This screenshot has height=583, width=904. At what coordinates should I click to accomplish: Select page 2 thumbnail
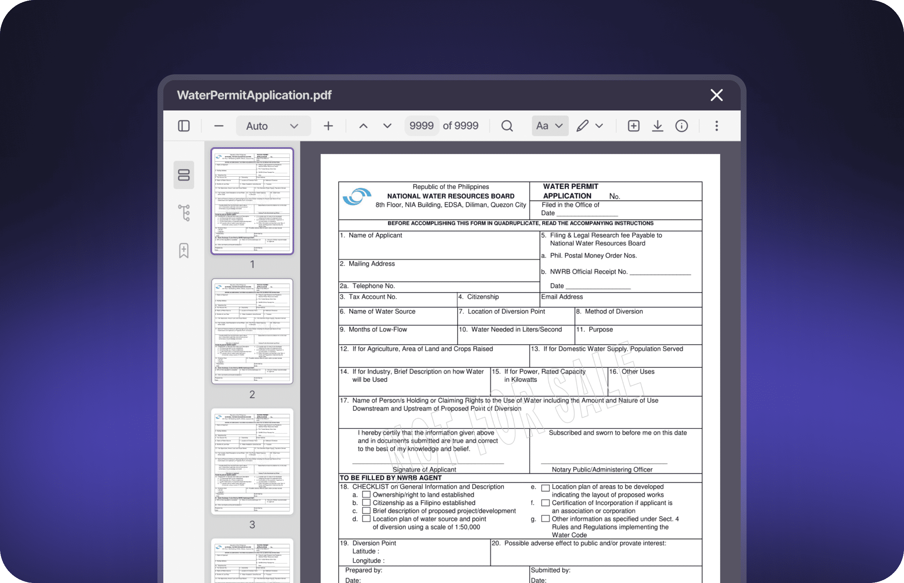click(x=252, y=331)
